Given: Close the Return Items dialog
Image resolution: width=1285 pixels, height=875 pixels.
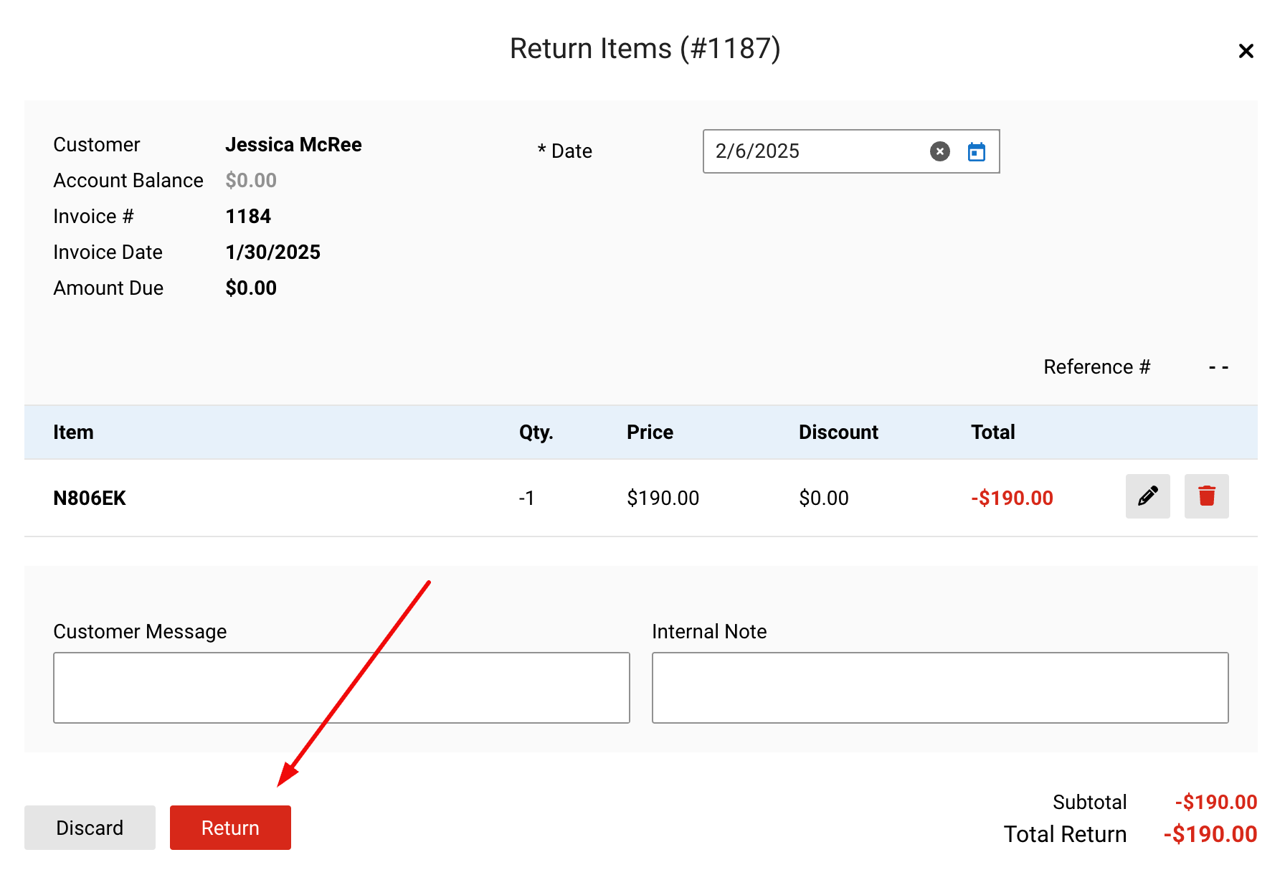Looking at the screenshot, I should [x=1246, y=51].
